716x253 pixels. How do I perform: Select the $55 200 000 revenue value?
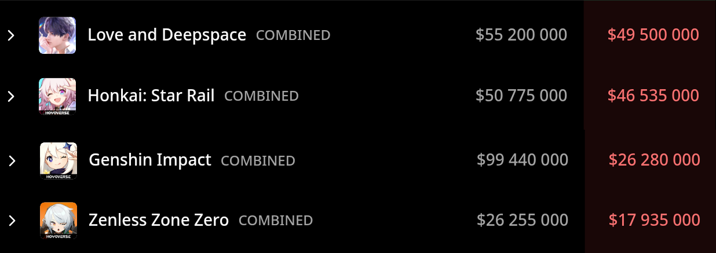tap(521, 35)
